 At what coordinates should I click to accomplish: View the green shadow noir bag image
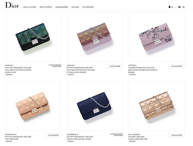33,37
